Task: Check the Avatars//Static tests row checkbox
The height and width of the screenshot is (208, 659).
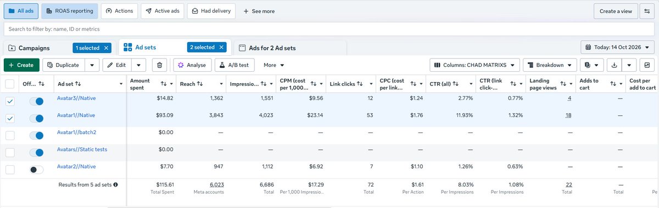Action: pos(10,152)
